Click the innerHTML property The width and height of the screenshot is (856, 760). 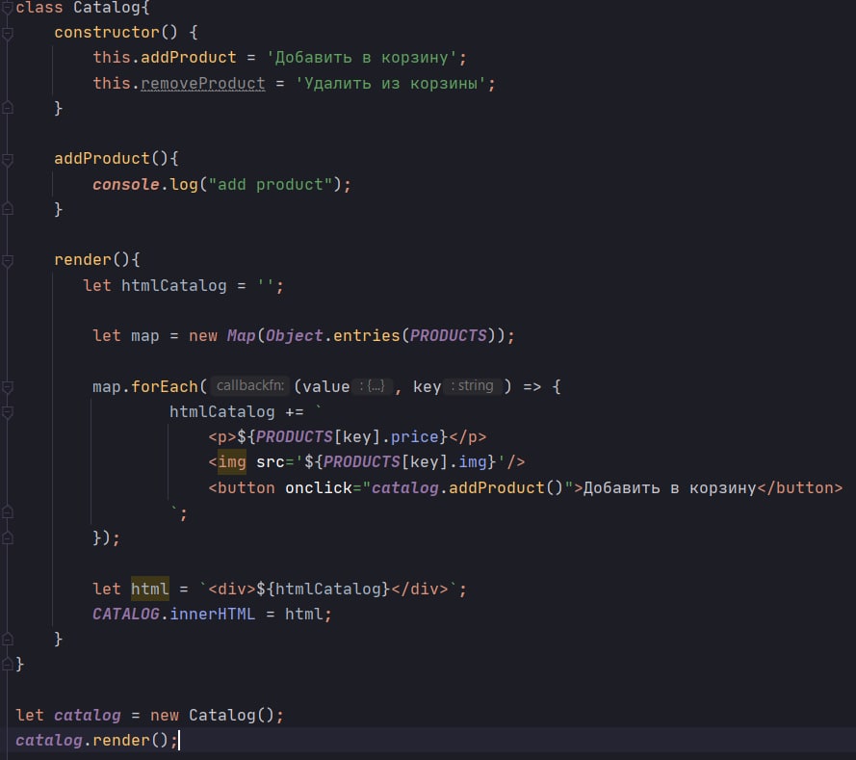[x=213, y=615]
